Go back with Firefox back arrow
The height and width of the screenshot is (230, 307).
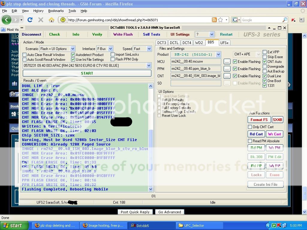coord(6,20)
